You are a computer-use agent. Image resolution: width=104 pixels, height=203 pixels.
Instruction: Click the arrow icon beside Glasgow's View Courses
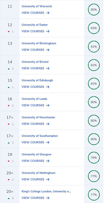pos(48,161)
